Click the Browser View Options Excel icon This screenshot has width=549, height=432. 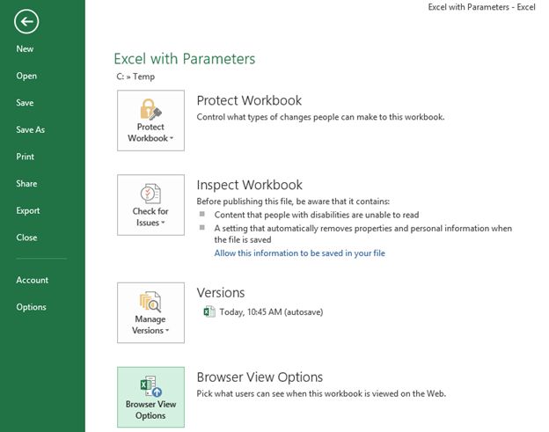click(x=150, y=386)
